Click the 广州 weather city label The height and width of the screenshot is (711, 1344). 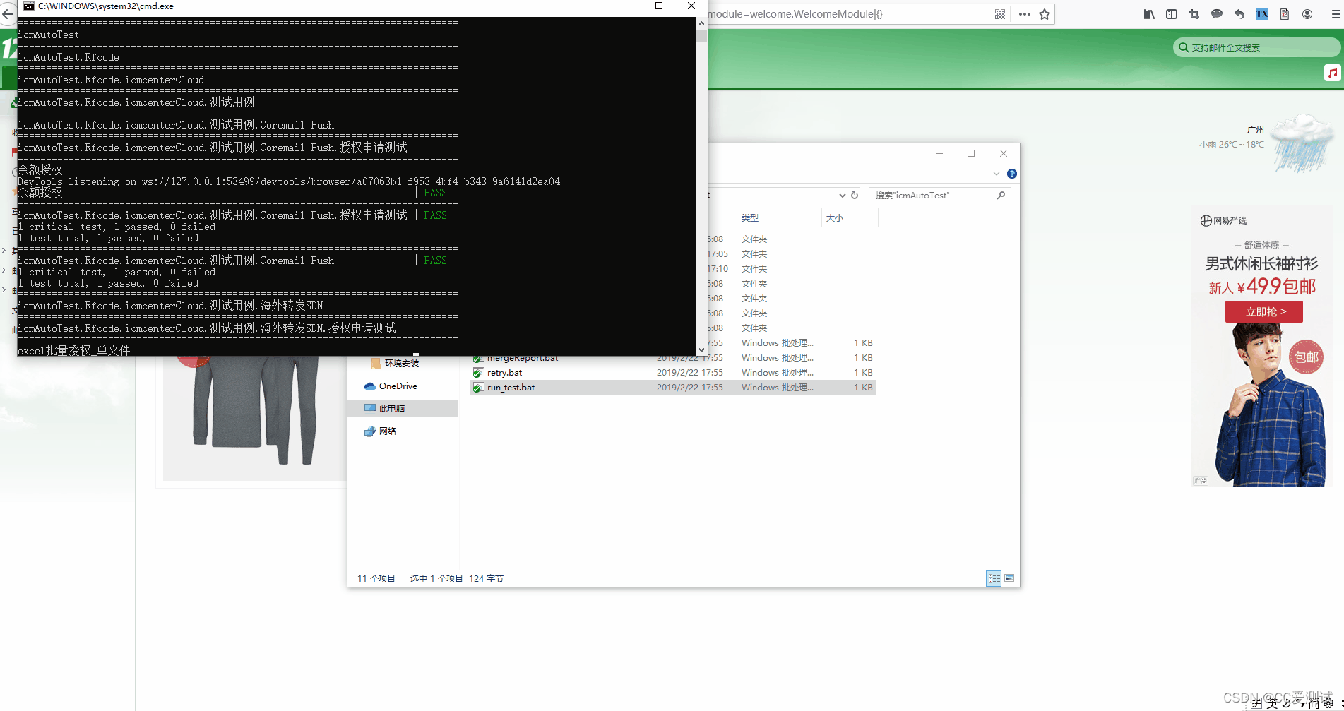1256,130
